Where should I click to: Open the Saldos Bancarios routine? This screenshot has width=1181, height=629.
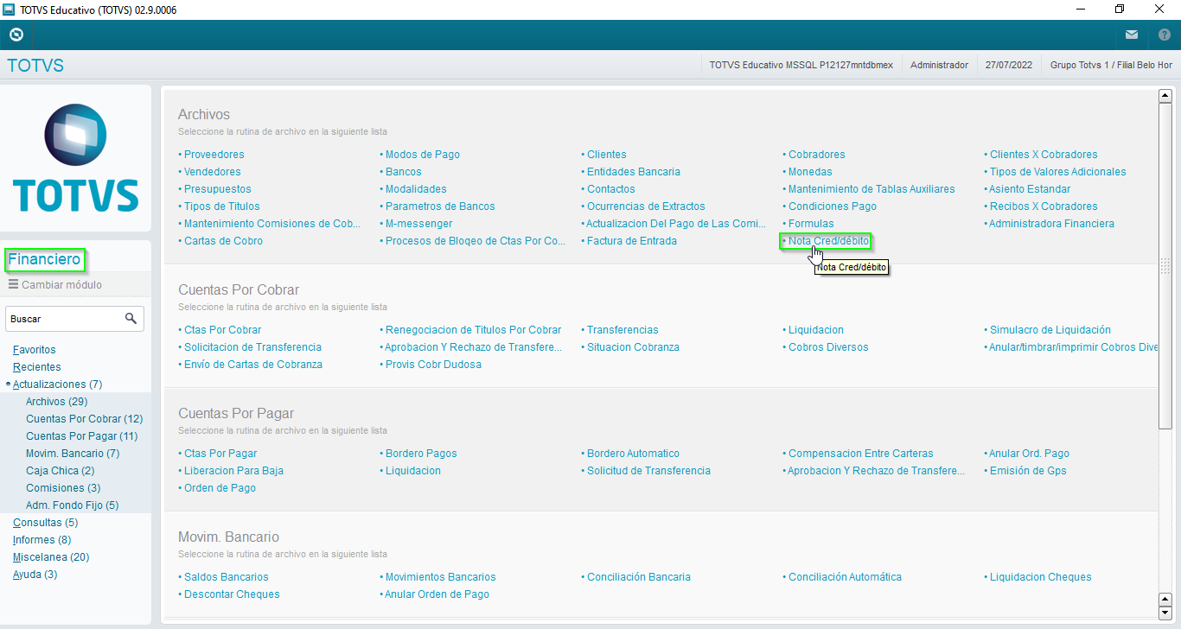226,577
